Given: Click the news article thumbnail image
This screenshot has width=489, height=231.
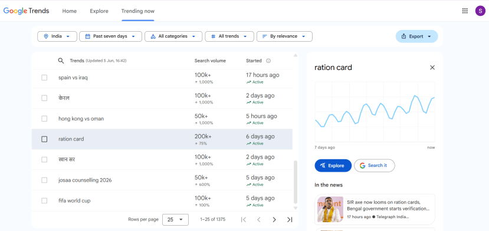Looking at the screenshot, I should (330, 209).
